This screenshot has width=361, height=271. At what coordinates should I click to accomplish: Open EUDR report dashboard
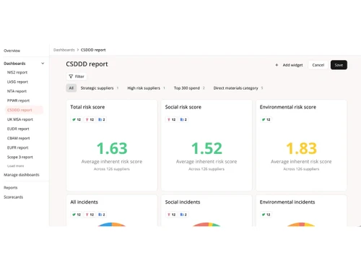pos(18,129)
